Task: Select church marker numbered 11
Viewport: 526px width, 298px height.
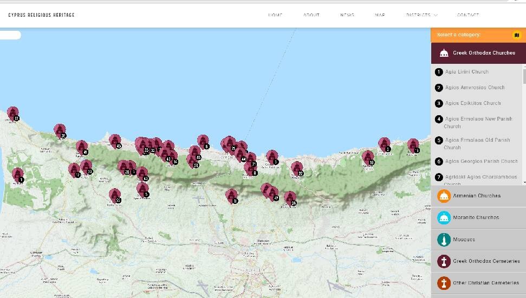Action: click(x=231, y=196)
